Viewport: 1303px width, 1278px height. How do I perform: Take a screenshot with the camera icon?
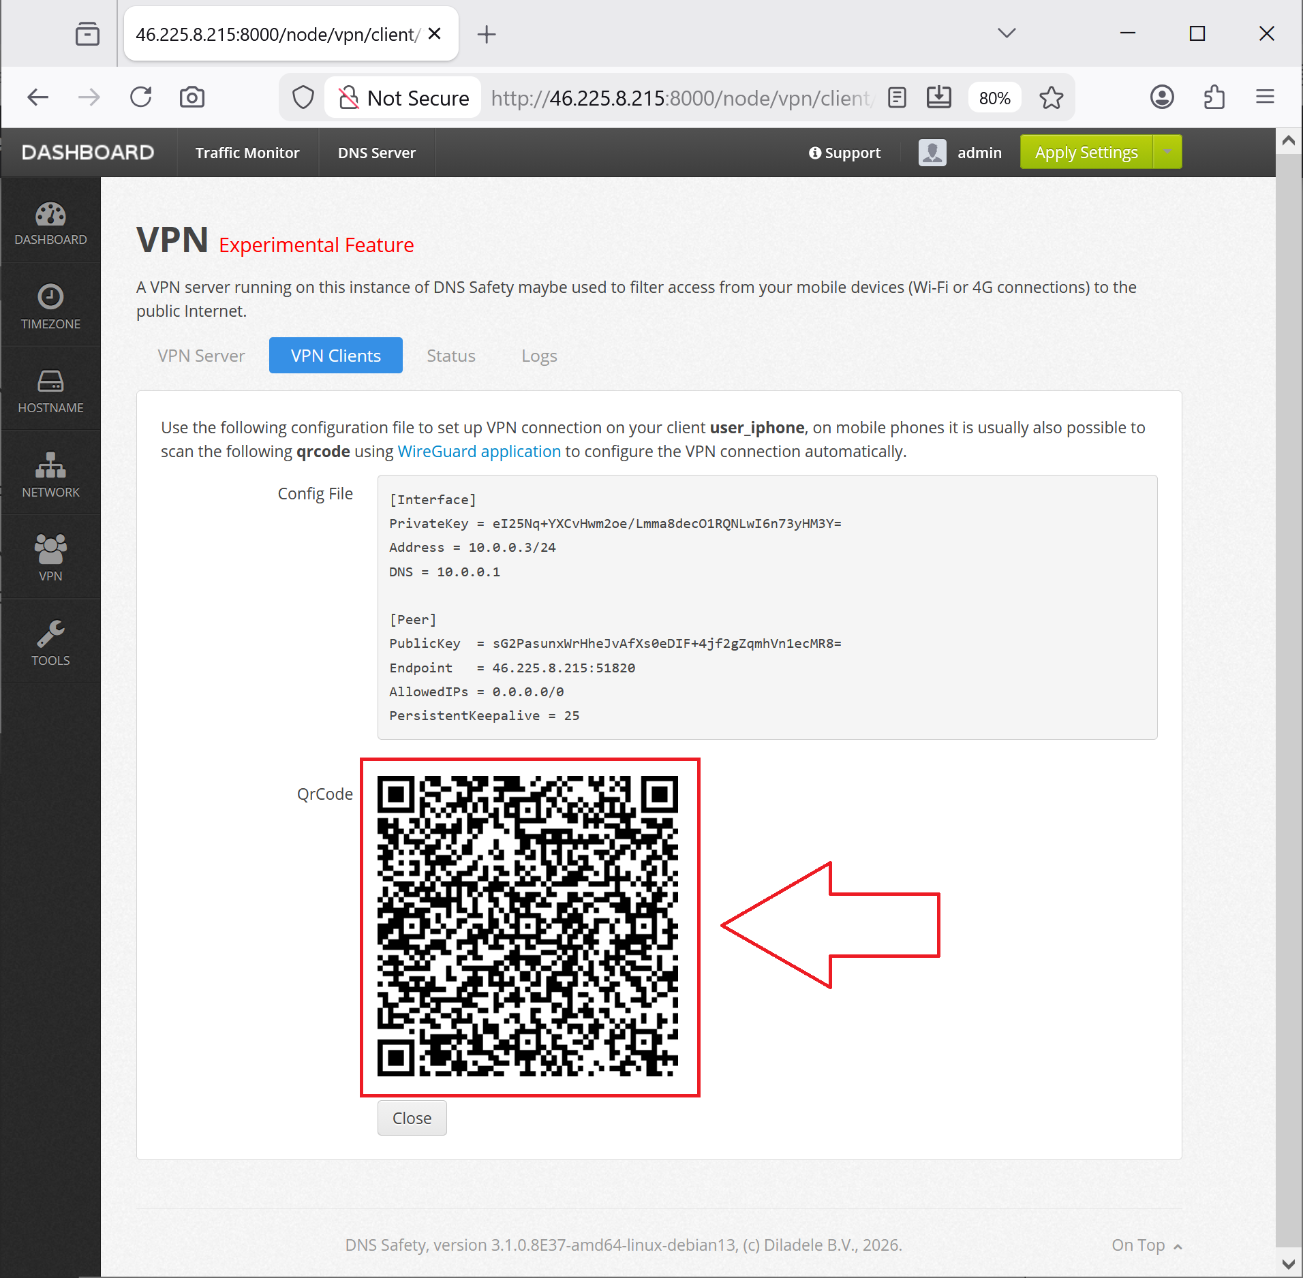point(192,97)
